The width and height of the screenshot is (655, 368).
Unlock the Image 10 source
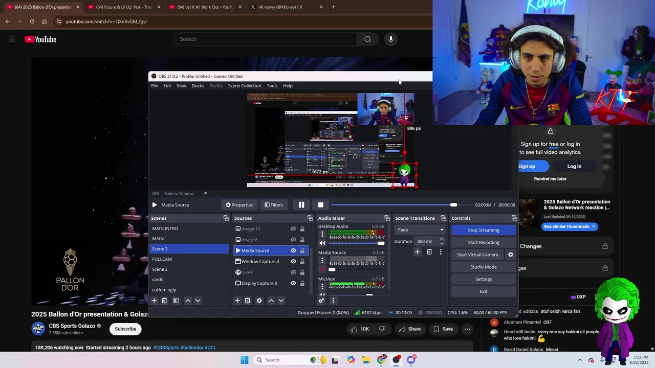tap(302, 229)
